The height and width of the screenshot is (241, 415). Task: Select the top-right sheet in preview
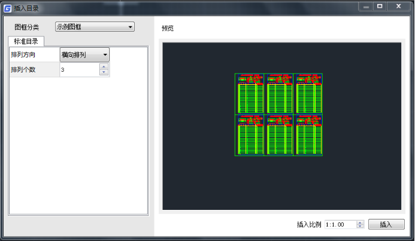tap(308, 93)
